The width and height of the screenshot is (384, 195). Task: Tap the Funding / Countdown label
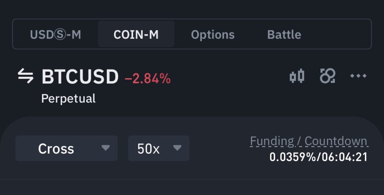tap(309, 141)
